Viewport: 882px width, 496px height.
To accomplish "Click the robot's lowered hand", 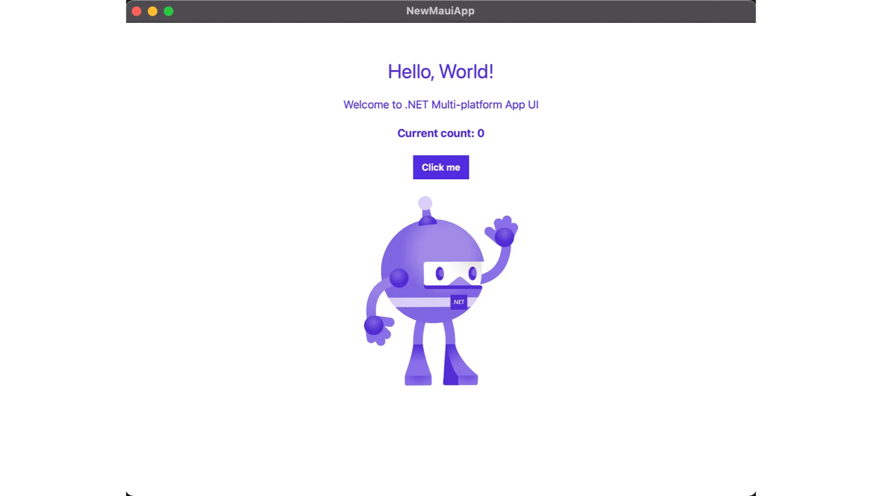I will 378,330.
